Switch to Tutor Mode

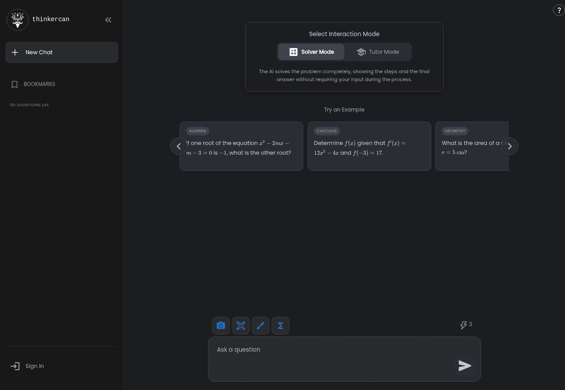tap(378, 52)
